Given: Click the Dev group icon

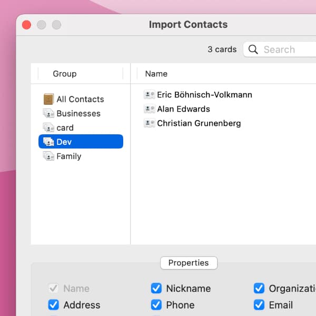Looking at the screenshot, I should pos(48,142).
